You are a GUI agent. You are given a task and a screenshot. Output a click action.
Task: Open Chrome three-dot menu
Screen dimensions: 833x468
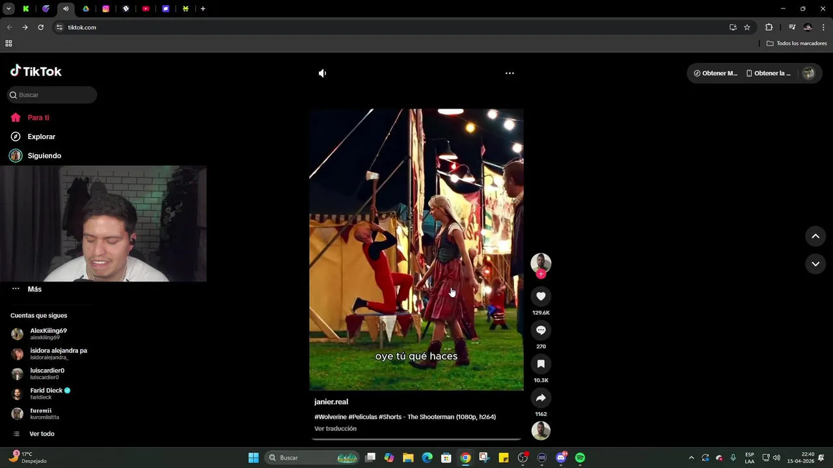823,27
